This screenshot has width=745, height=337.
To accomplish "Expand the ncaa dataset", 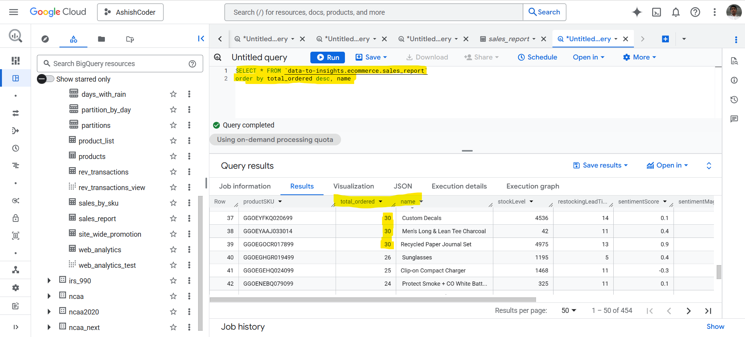I will (x=49, y=296).
